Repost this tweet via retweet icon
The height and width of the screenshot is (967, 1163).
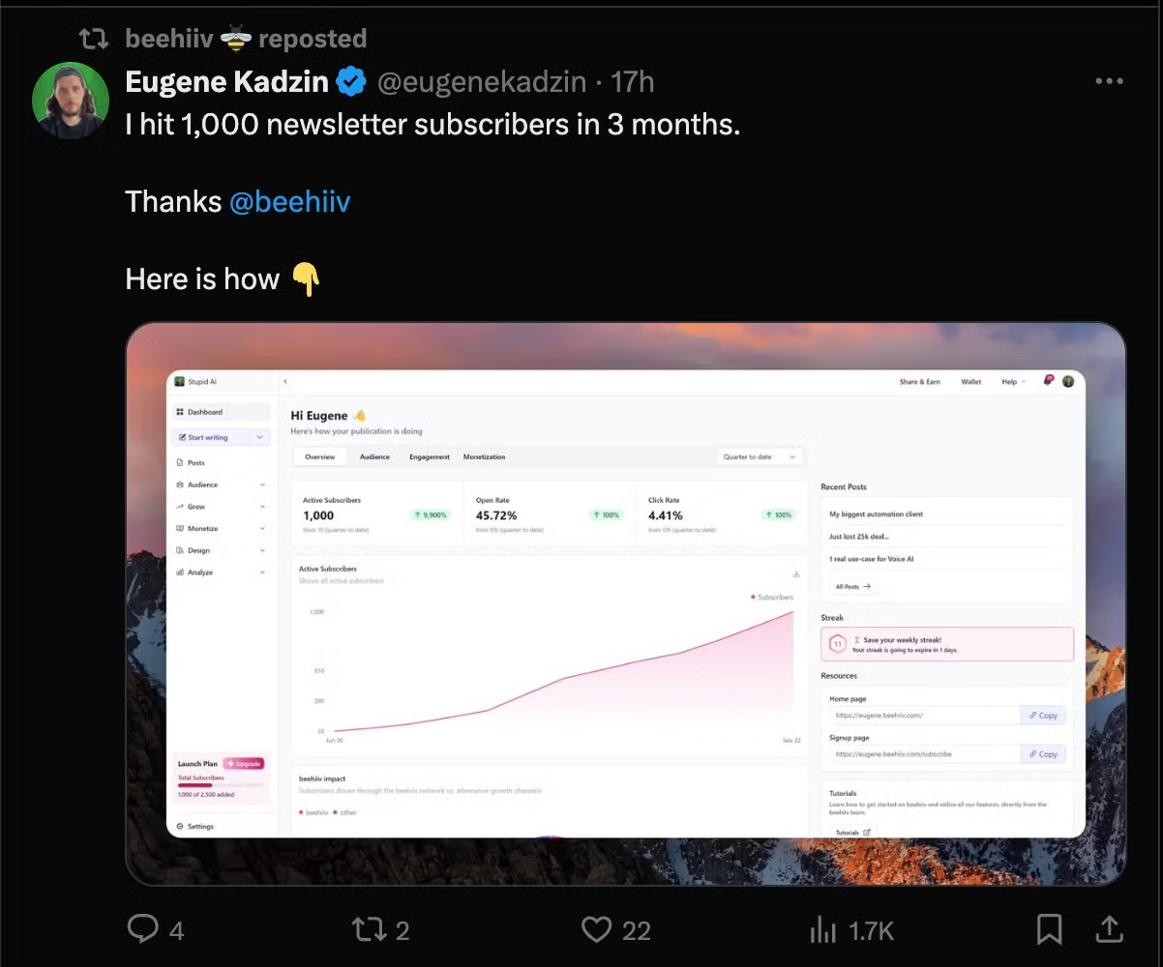pyautogui.click(x=368, y=929)
